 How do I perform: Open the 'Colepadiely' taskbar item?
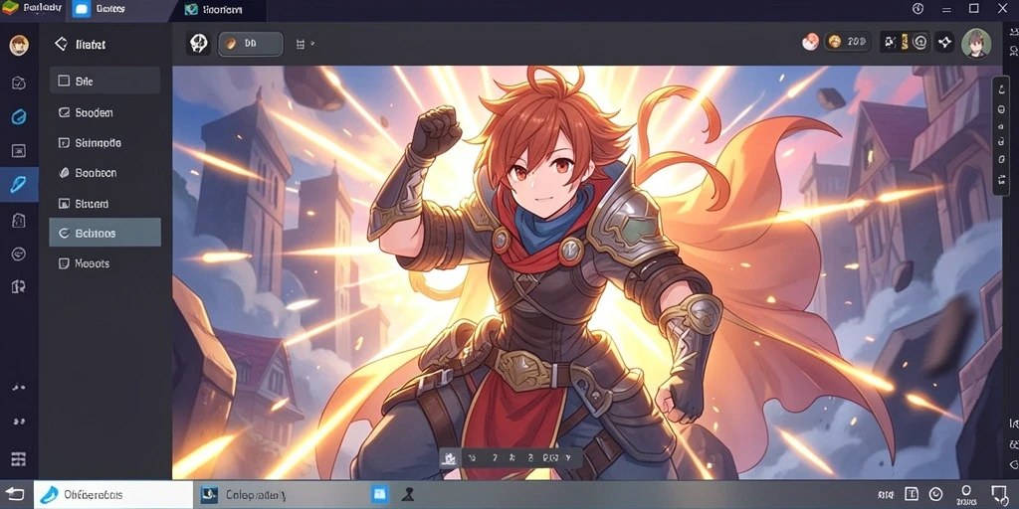pos(245,495)
